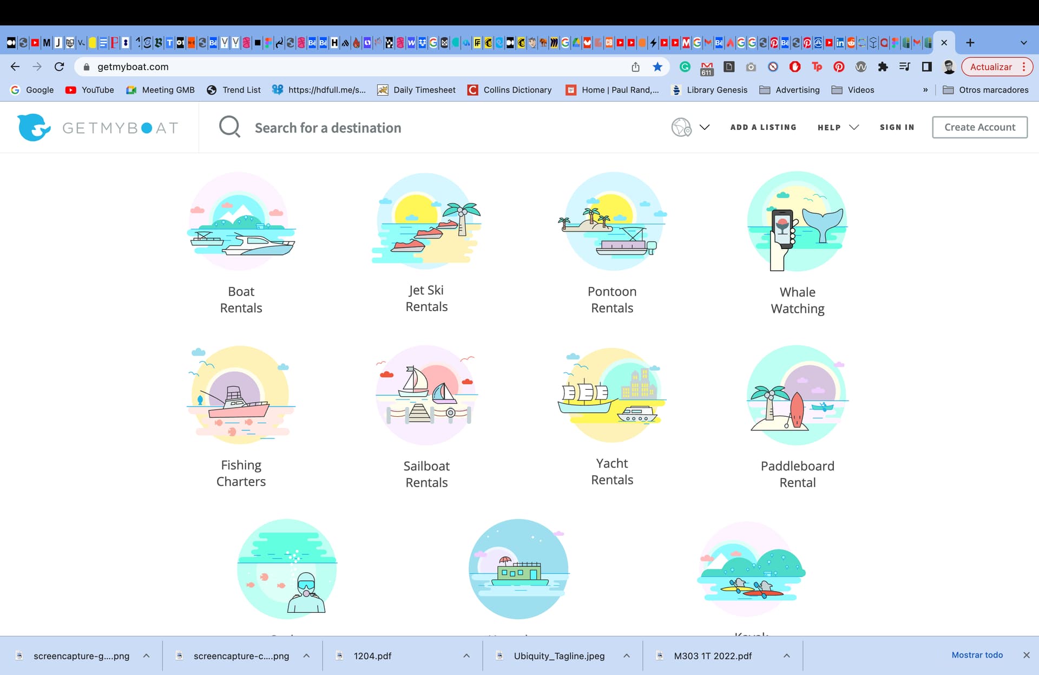The height and width of the screenshot is (675, 1039).
Task: Open the Extensions puzzle piece menu
Action: 883,67
